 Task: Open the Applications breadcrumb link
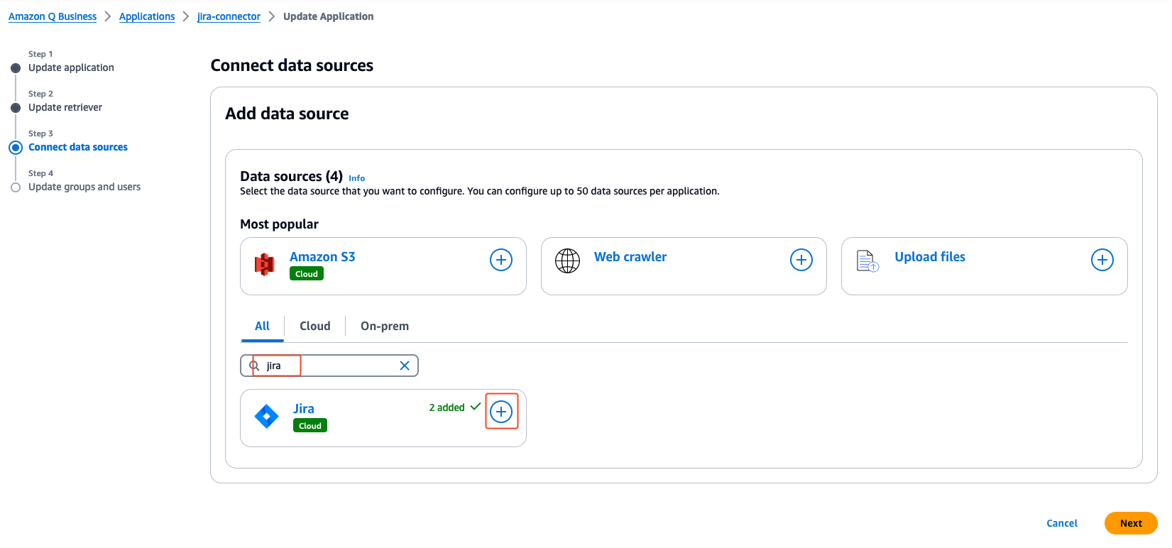click(x=147, y=16)
